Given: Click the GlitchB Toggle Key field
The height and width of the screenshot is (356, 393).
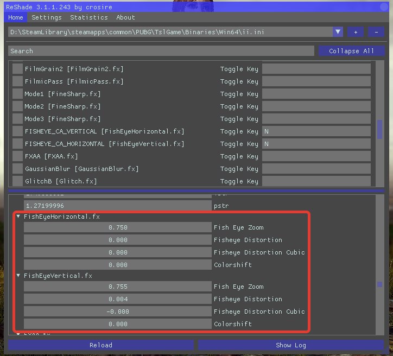Looking at the screenshot, I should click(316, 181).
